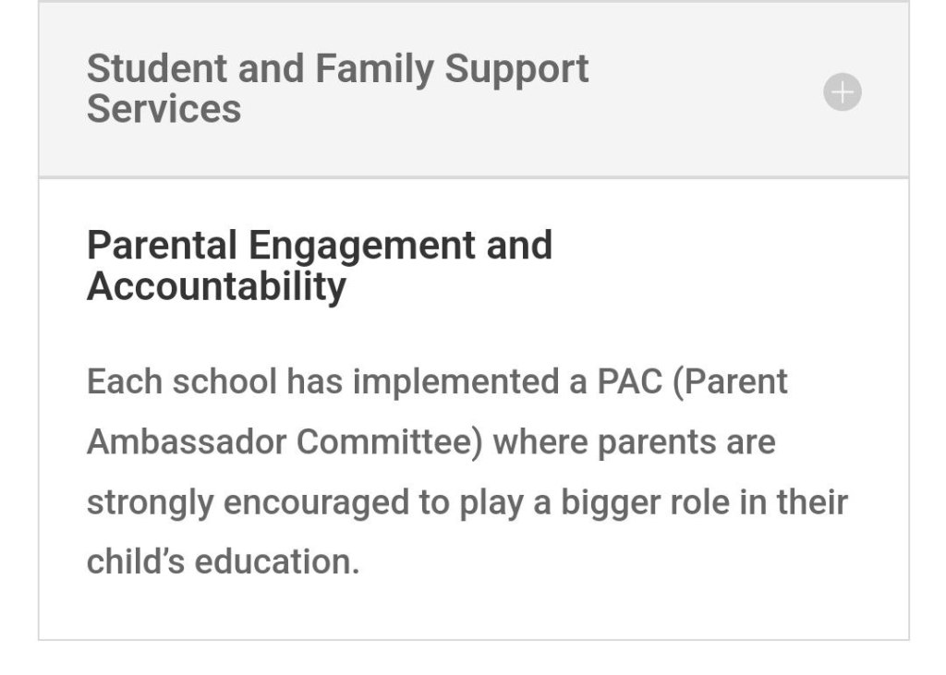Expand Student and Family Support Services plus icon

(842, 92)
